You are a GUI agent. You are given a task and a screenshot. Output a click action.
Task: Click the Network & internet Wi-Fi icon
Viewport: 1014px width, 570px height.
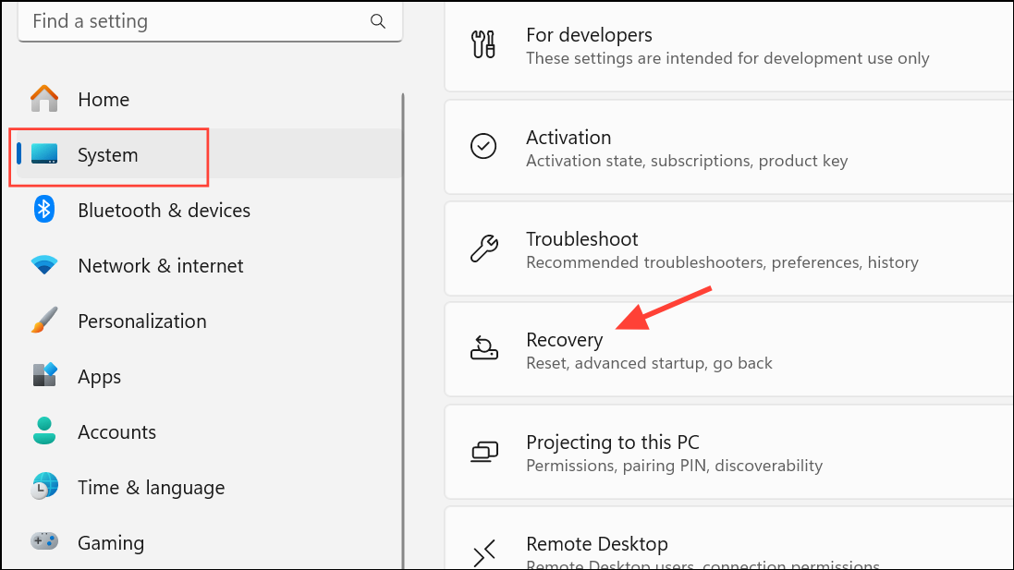click(43, 265)
